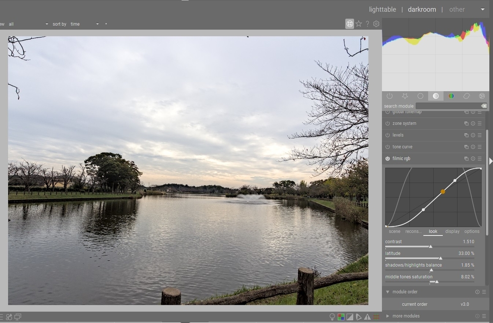
Task: Open the view filter dropdown showing all
Action: point(28,24)
